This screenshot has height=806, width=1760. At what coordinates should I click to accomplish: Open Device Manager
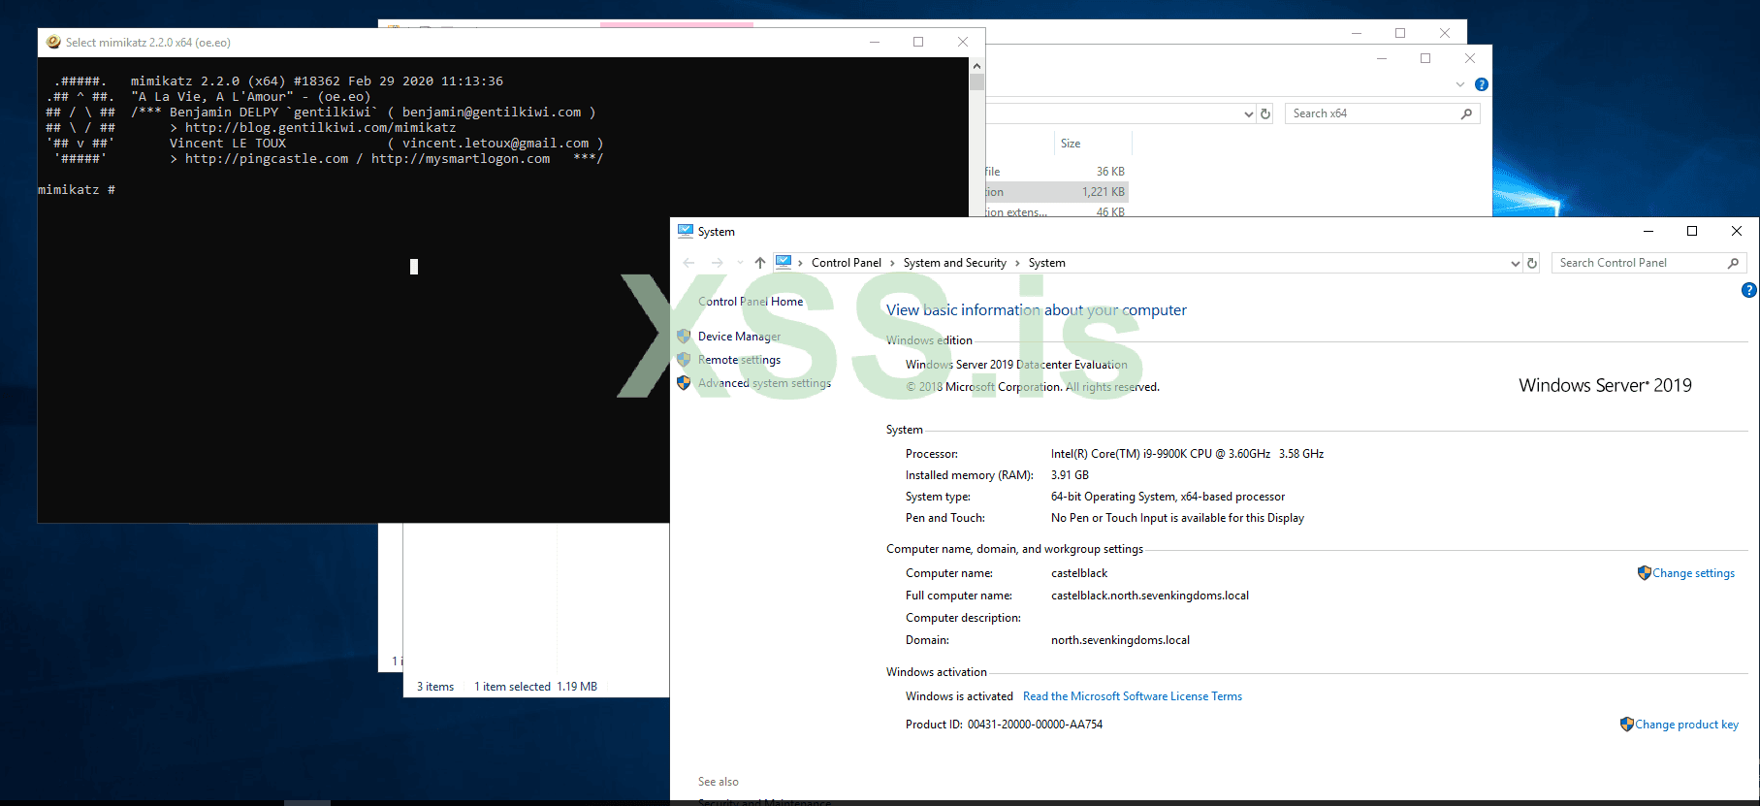coord(739,337)
